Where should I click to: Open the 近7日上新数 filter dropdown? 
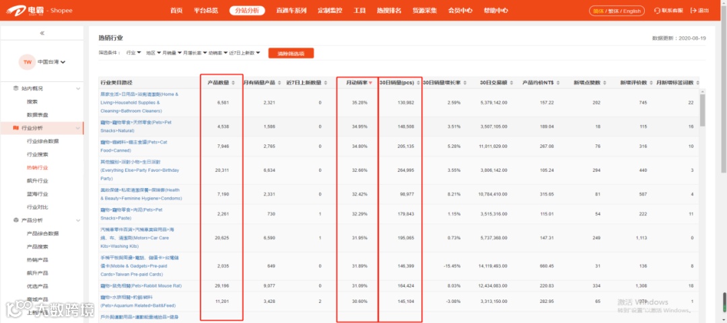244,53
